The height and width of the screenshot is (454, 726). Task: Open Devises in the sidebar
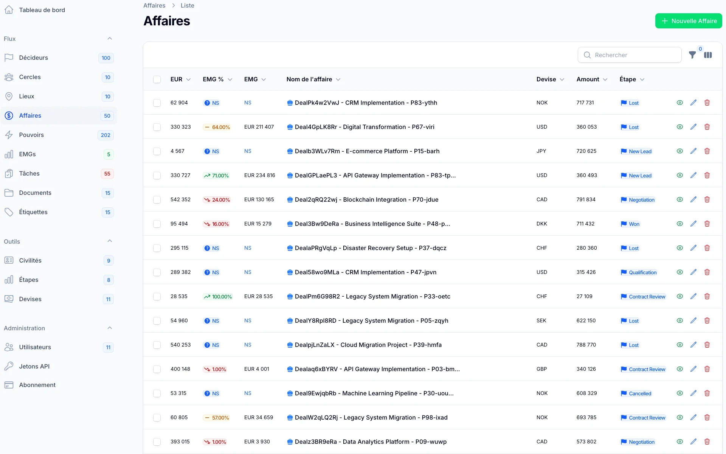59,299
